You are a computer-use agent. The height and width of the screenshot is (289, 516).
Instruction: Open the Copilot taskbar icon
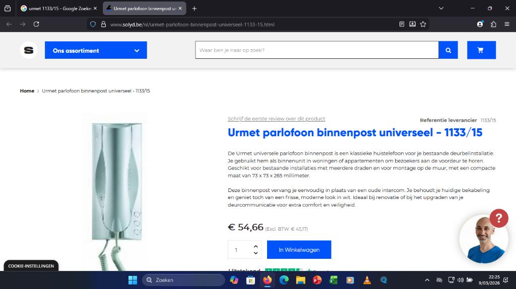coord(234,280)
